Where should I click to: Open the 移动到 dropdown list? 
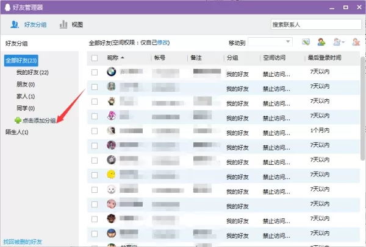270,42
